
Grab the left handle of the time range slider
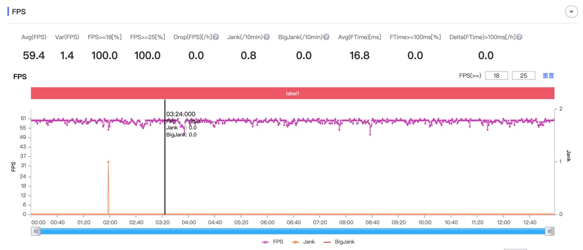36,232
